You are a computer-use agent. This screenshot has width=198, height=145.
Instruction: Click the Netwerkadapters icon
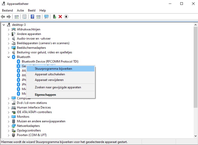(x=14, y=126)
